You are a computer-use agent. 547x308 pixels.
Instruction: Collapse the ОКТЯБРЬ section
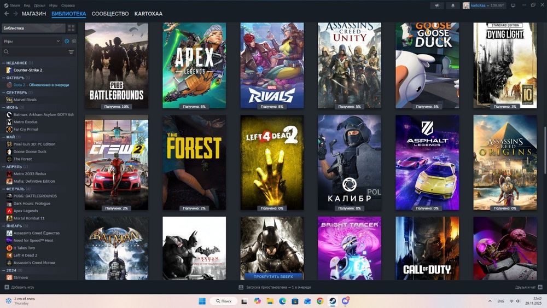pos(4,78)
